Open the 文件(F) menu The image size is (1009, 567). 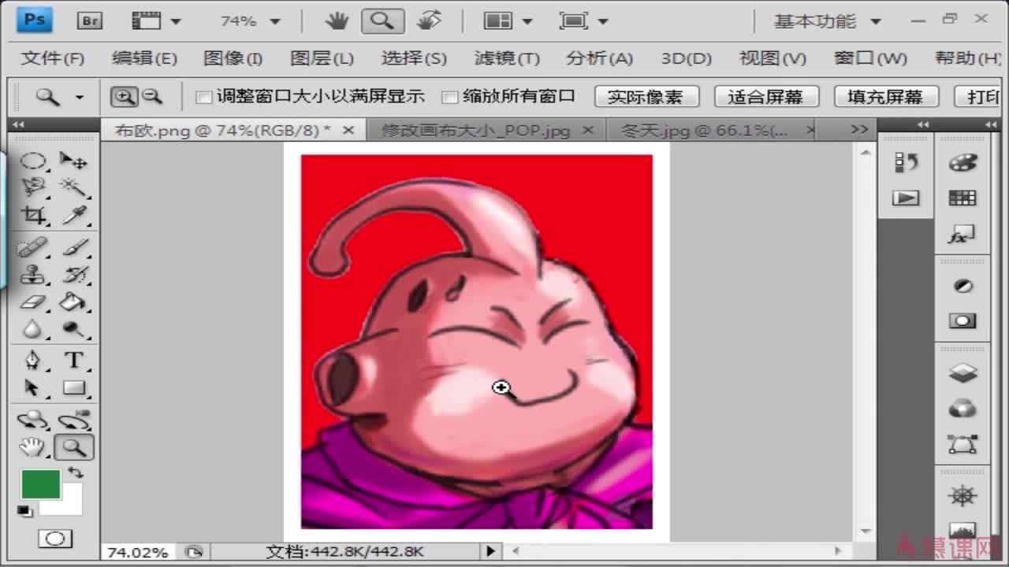(x=53, y=58)
